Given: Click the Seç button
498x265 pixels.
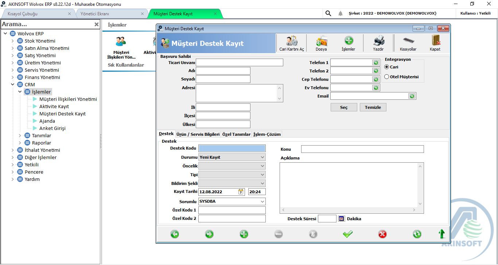Looking at the screenshot, I should (x=344, y=107).
